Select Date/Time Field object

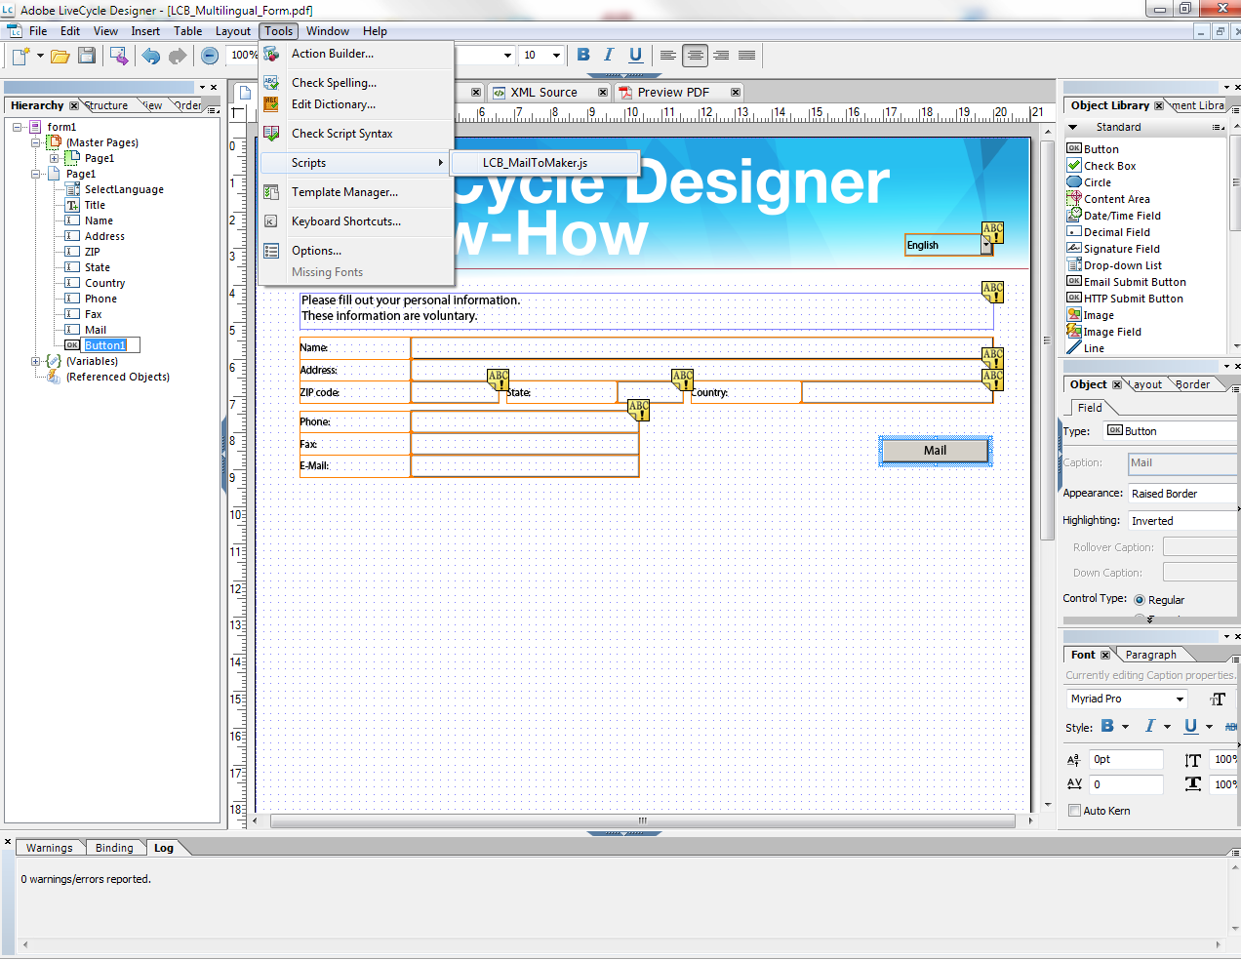point(1122,216)
